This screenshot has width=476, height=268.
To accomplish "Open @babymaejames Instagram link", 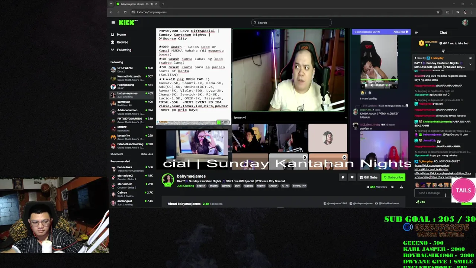I will [x=361, y=204].
